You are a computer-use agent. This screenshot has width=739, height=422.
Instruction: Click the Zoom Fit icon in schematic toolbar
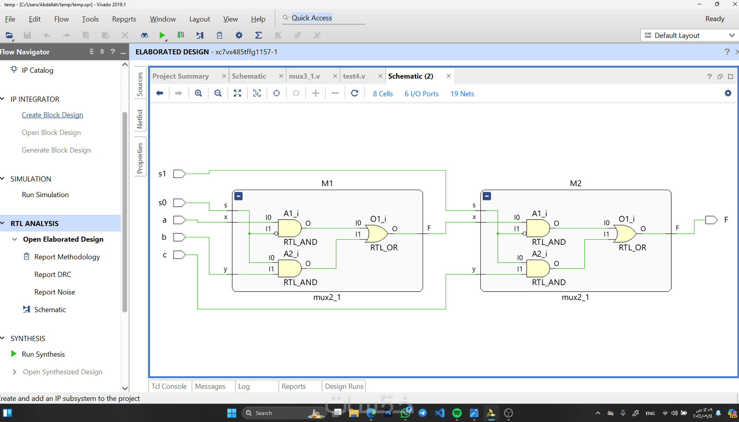pos(237,93)
